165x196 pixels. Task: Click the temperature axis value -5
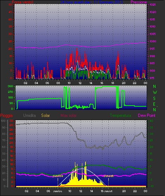pyautogui.click(x=151, y=180)
